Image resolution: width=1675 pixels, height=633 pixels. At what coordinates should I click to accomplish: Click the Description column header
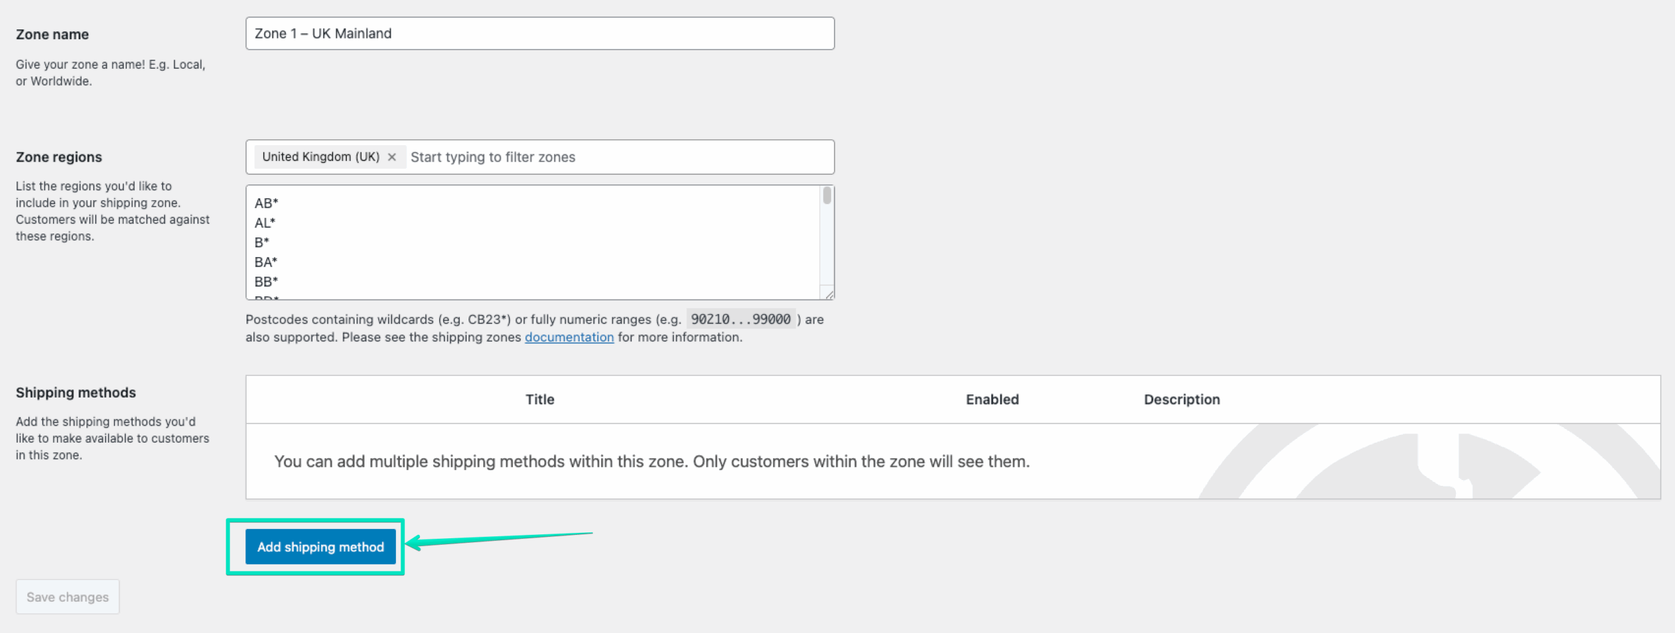[x=1181, y=400]
